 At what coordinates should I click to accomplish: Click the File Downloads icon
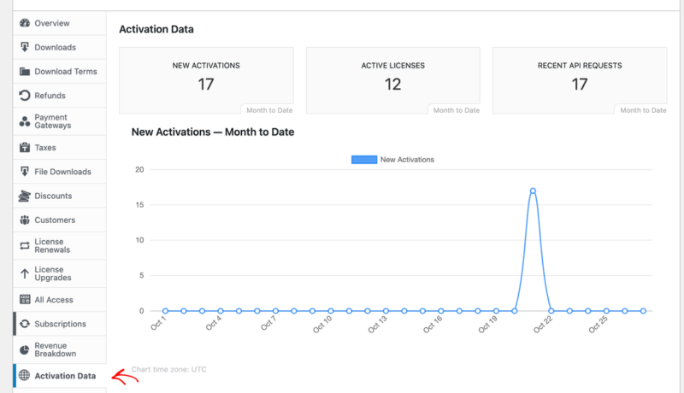point(25,172)
